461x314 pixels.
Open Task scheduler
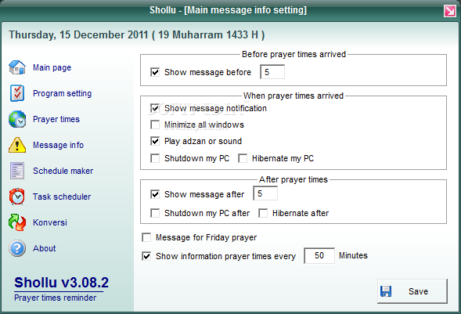point(62,197)
